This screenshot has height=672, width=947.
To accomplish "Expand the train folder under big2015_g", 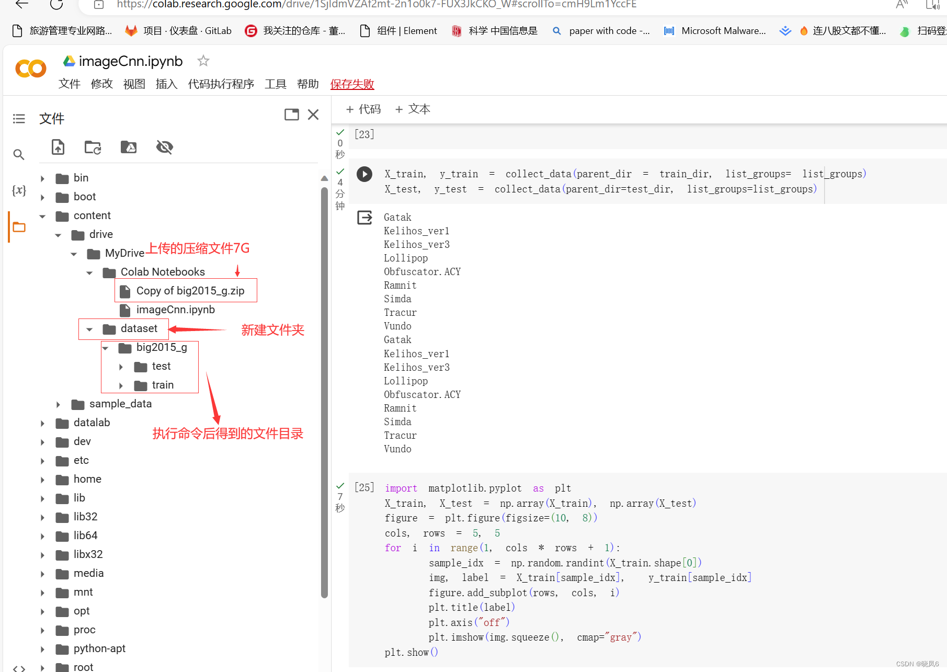I will tap(121, 385).
